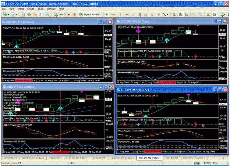The width and height of the screenshot is (230, 166).
Task: Toggle the Expert Advisors button
Action: point(90,14)
